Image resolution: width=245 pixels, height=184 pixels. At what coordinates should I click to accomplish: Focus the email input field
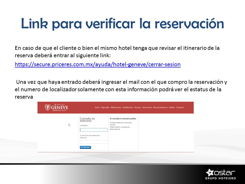pos(94,142)
